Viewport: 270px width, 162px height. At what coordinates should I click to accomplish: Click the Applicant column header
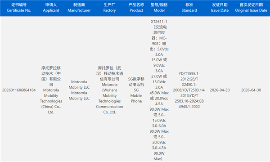tap(51, 8)
